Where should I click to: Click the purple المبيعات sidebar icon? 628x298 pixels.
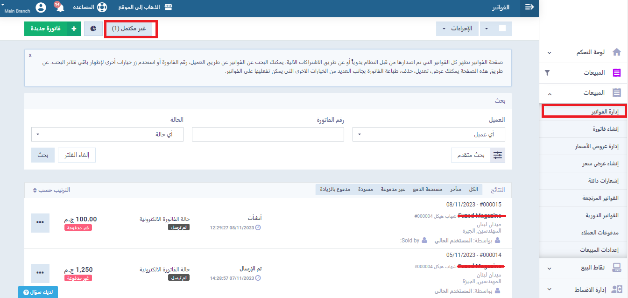tap(617, 73)
